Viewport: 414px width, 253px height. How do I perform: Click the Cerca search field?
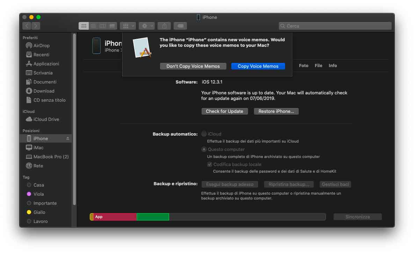335,26
